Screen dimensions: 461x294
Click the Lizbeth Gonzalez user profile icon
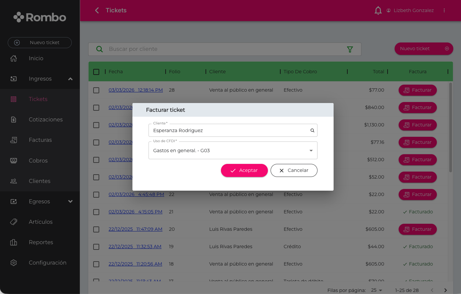coord(389,10)
